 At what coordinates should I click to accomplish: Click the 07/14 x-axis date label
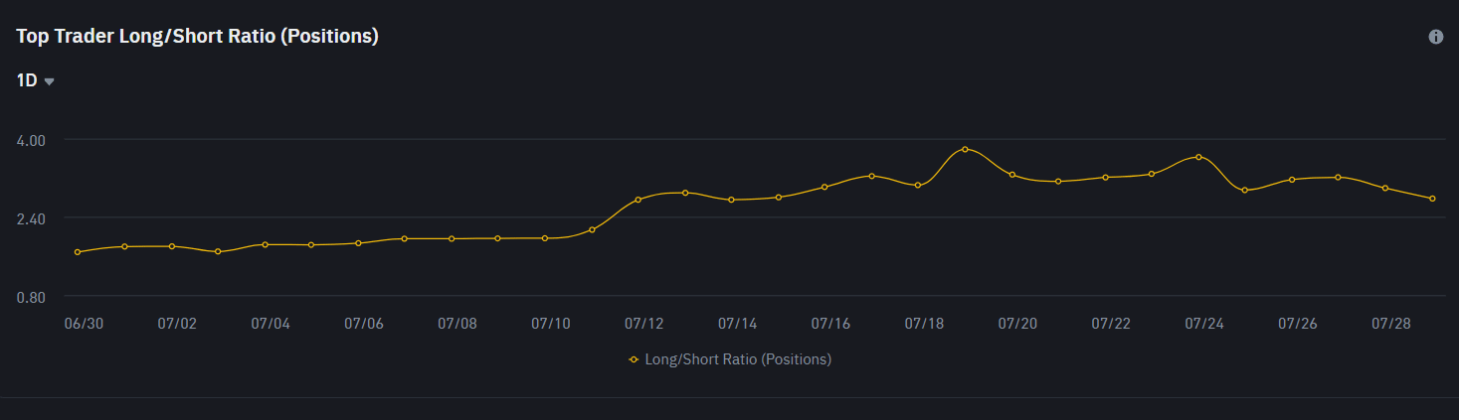point(737,324)
